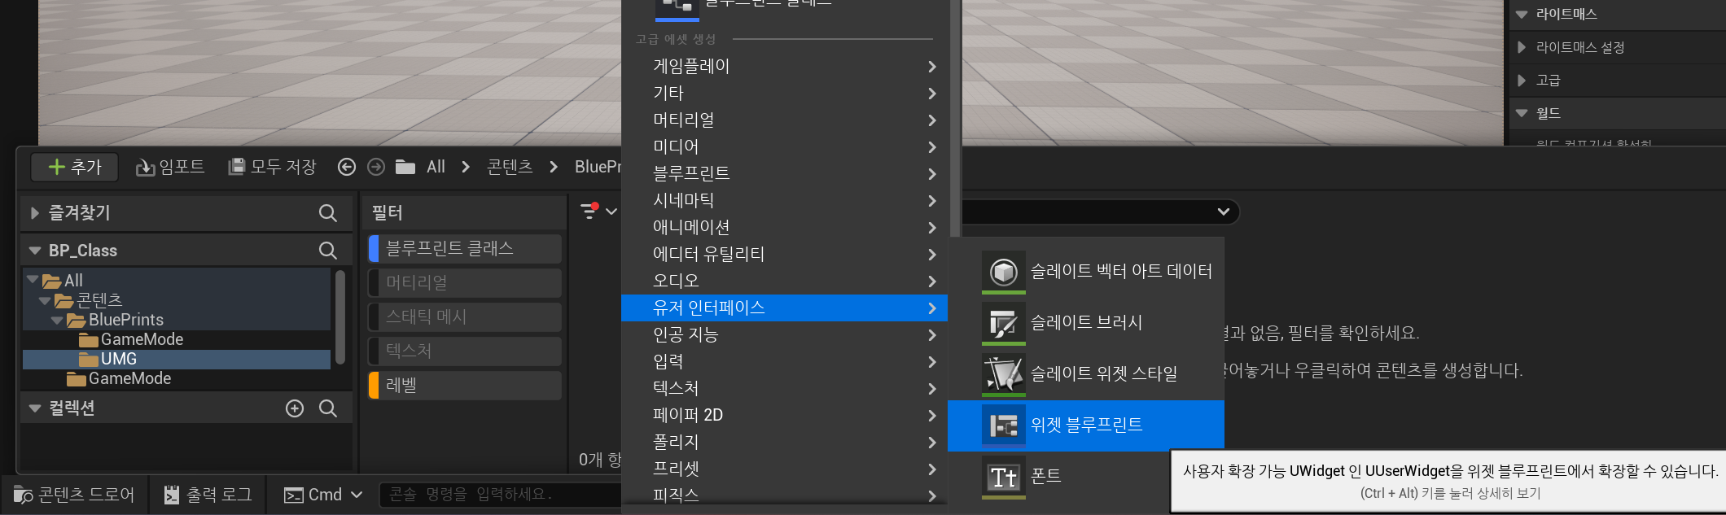
Task: Open the 시네마틱 submenu
Action: [x=784, y=201]
